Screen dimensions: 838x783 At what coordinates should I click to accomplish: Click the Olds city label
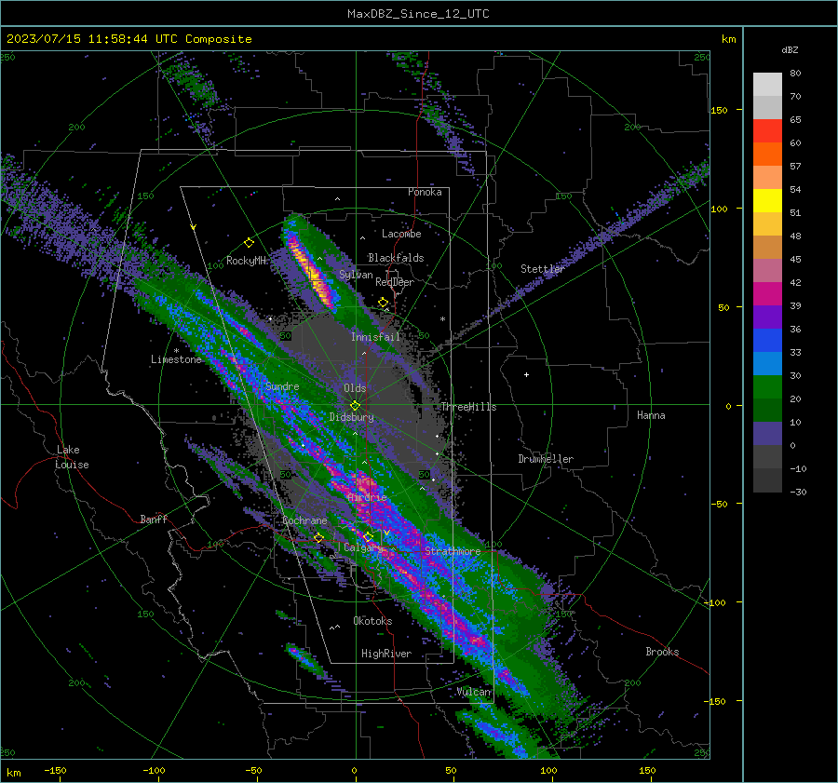[355, 388]
